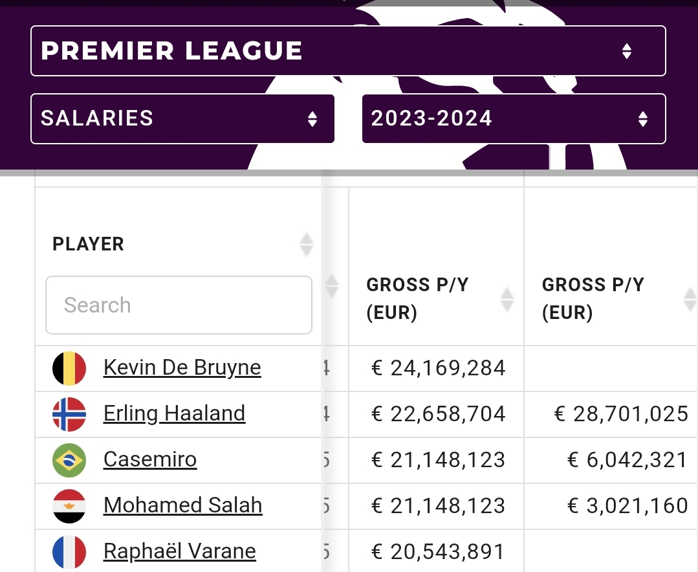Image resolution: width=698 pixels, height=572 pixels.
Task: Click De Bruyne's € 24,169,284 cell
Action: click(438, 368)
